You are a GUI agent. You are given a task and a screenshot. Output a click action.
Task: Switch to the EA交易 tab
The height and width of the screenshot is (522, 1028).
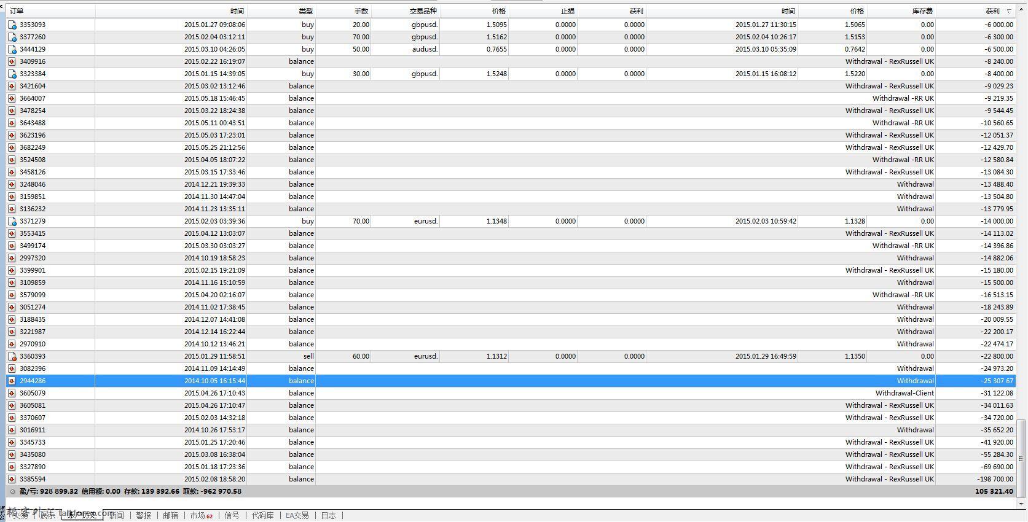point(297,515)
